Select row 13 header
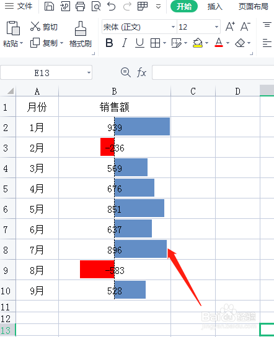 pyautogui.click(x=8, y=330)
